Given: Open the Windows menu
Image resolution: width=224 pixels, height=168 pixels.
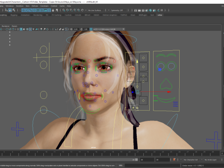Looking at the screenshot, I should pyautogui.click(x=10, y=6).
